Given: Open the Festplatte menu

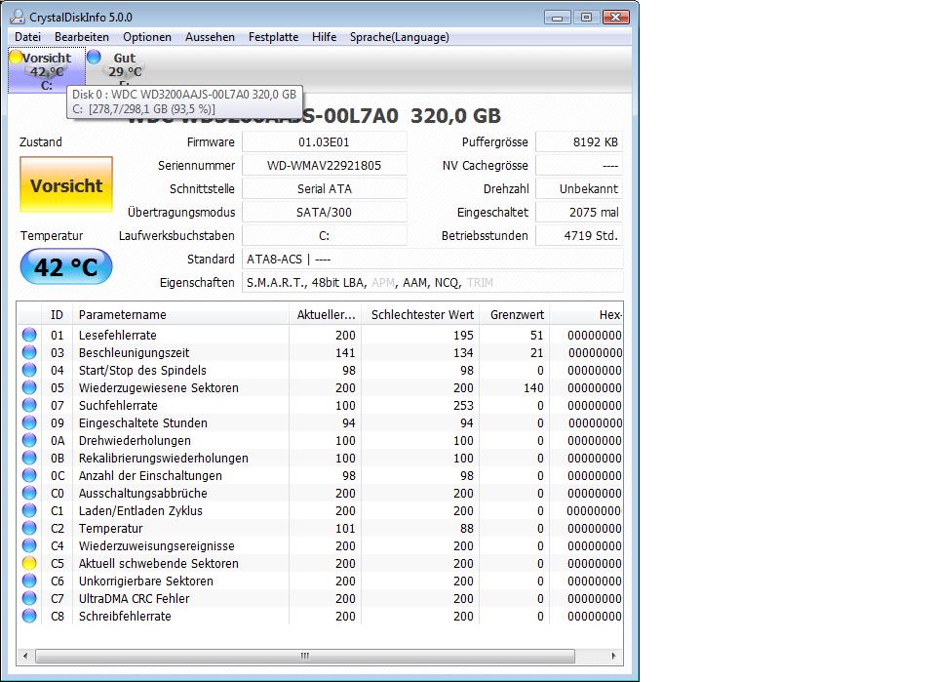Looking at the screenshot, I should tap(273, 37).
